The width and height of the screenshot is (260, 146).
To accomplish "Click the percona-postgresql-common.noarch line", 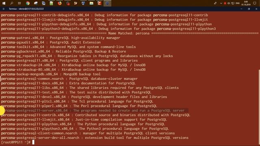I will [69, 79].
